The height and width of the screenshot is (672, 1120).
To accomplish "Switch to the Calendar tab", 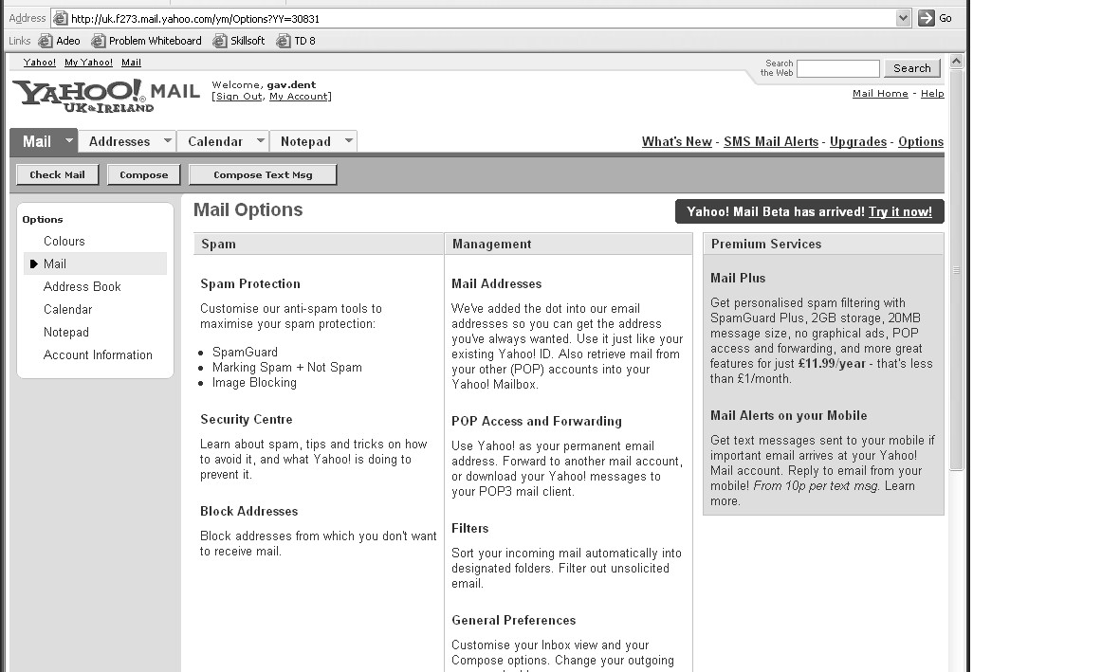I will coord(215,141).
